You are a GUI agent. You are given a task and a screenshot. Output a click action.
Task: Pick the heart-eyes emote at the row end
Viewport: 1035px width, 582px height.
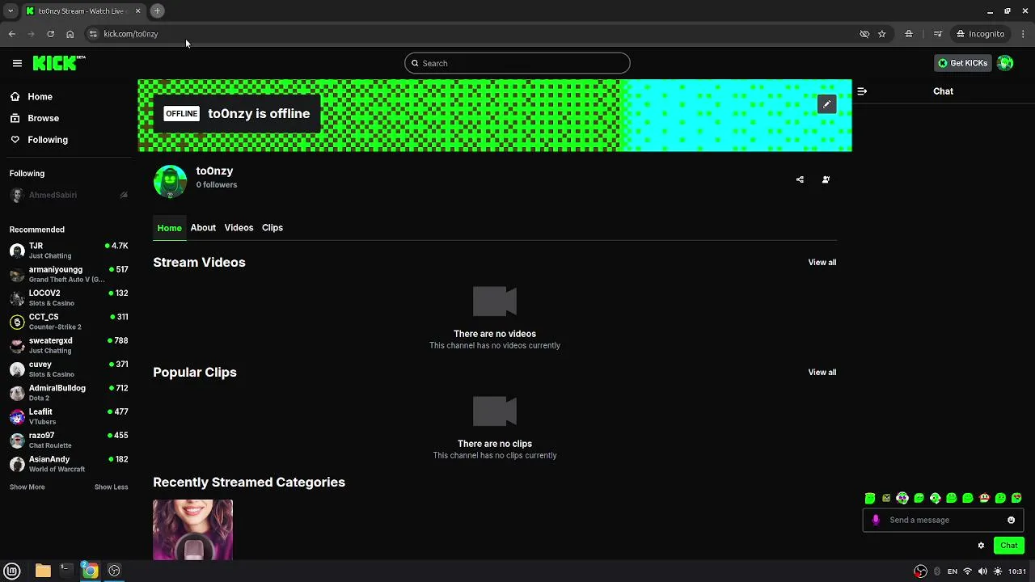click(x=1016, y=498)
